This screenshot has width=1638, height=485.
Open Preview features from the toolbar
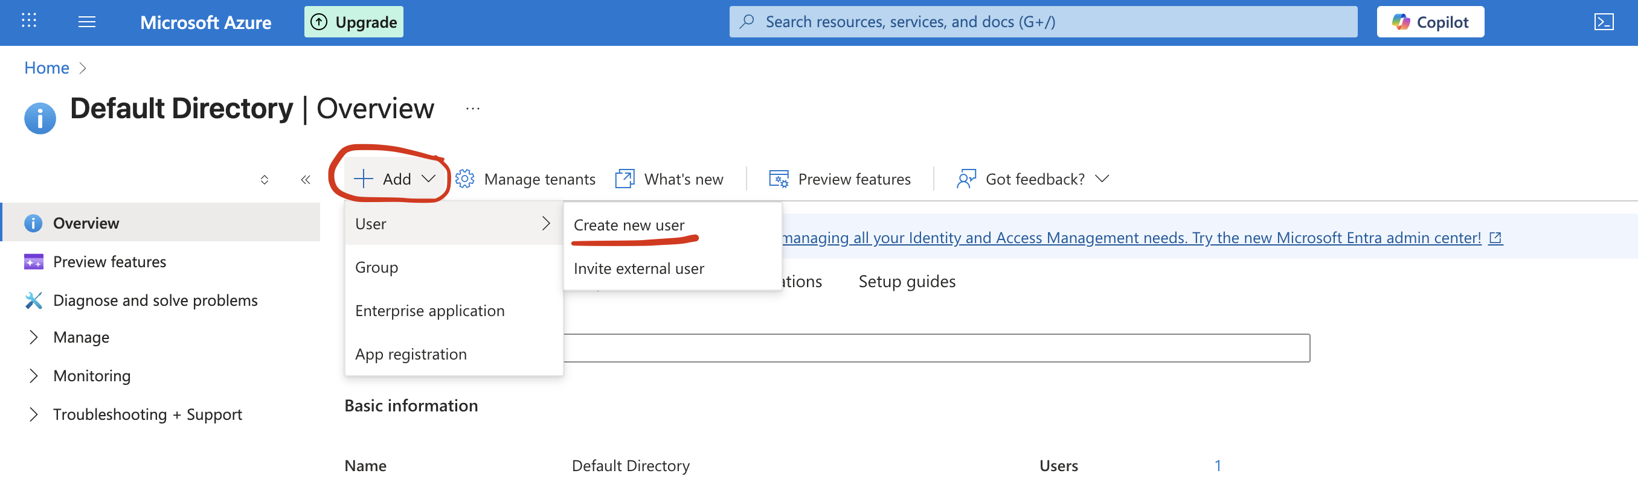[x=840, y=179]
